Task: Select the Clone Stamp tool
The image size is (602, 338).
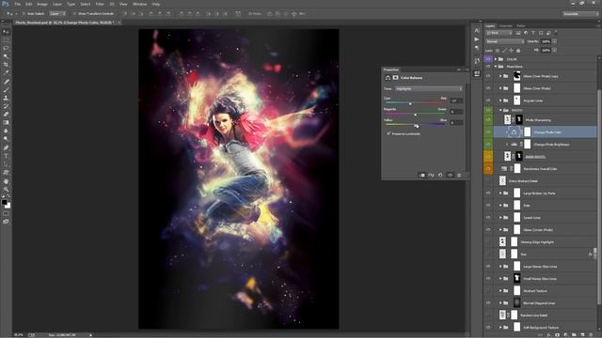Action: tap(6, 98)
